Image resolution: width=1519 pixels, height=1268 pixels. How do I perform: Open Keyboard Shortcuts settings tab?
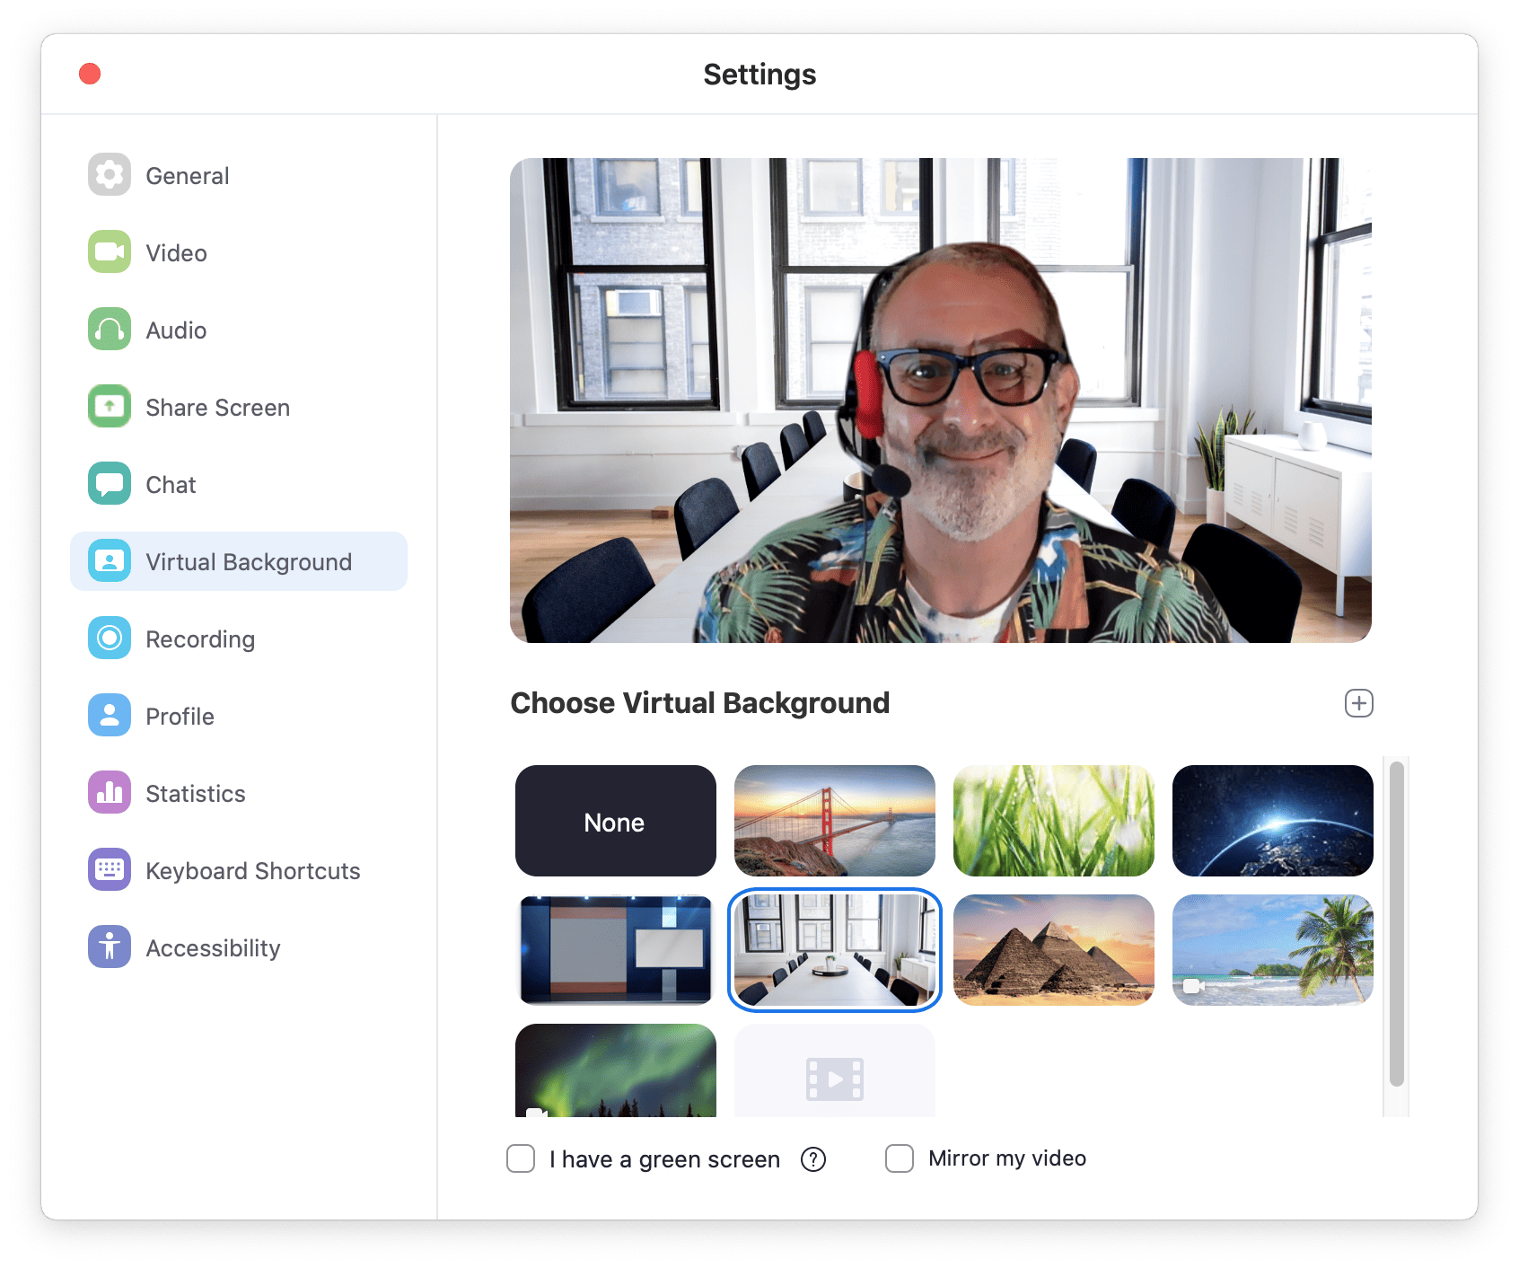point(252,870)
